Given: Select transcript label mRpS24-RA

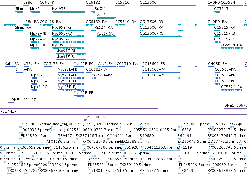Looking at the screenshot, I should (102, 28).
